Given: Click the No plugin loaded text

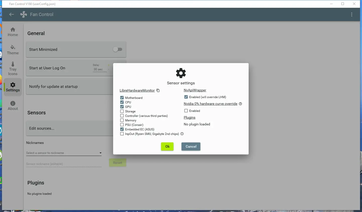Looking at the screenshot, I should point(197,124).
